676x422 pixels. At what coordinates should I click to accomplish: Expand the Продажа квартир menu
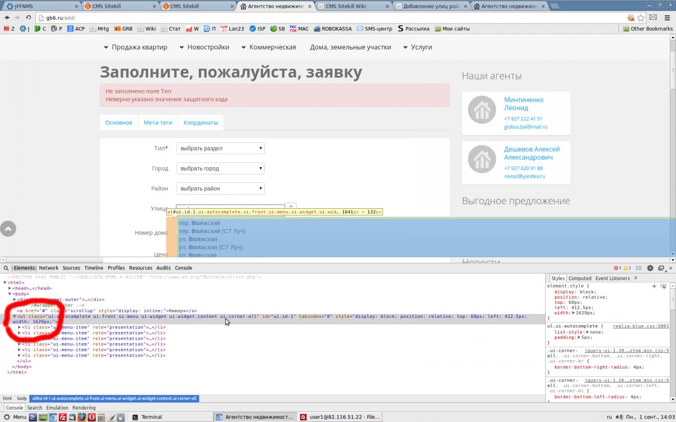pos(135,47)
